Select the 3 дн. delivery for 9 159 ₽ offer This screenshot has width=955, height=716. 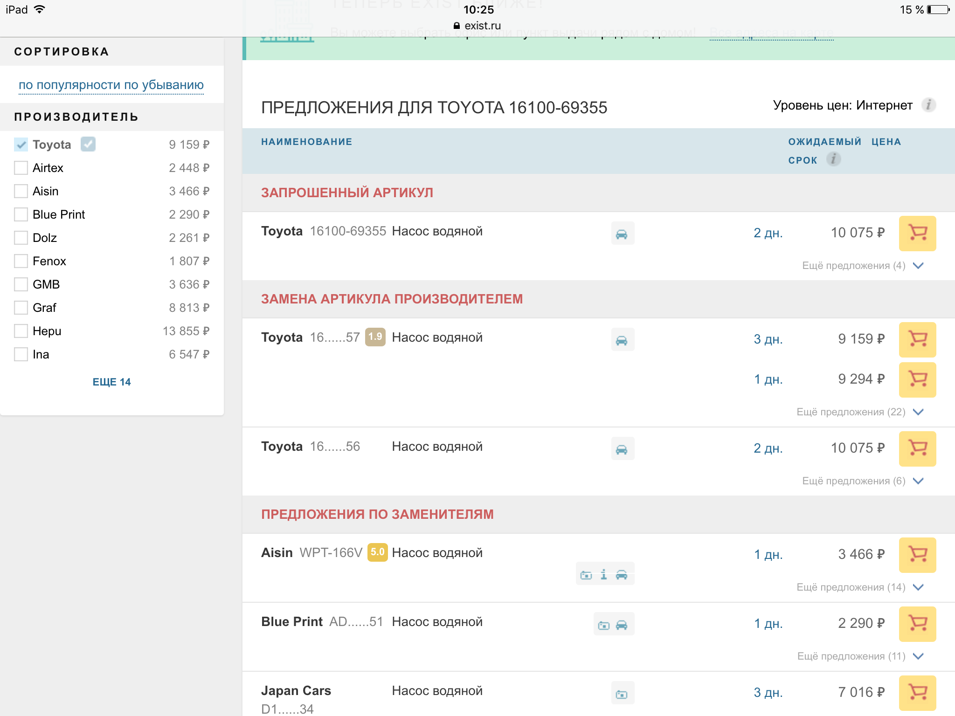coord(768,339)
